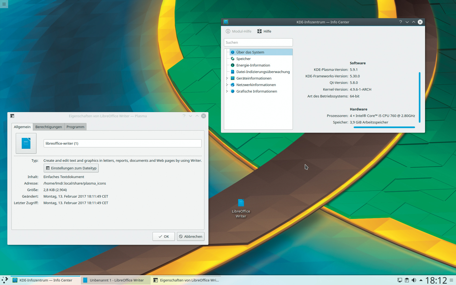Click the Suchen search field
The width and height of the screenshot is (456, 285).
click(x=258, y=42)
